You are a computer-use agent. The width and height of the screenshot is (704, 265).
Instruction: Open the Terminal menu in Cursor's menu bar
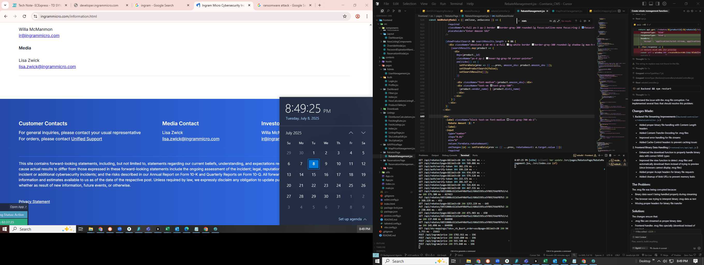pos(456,4)
